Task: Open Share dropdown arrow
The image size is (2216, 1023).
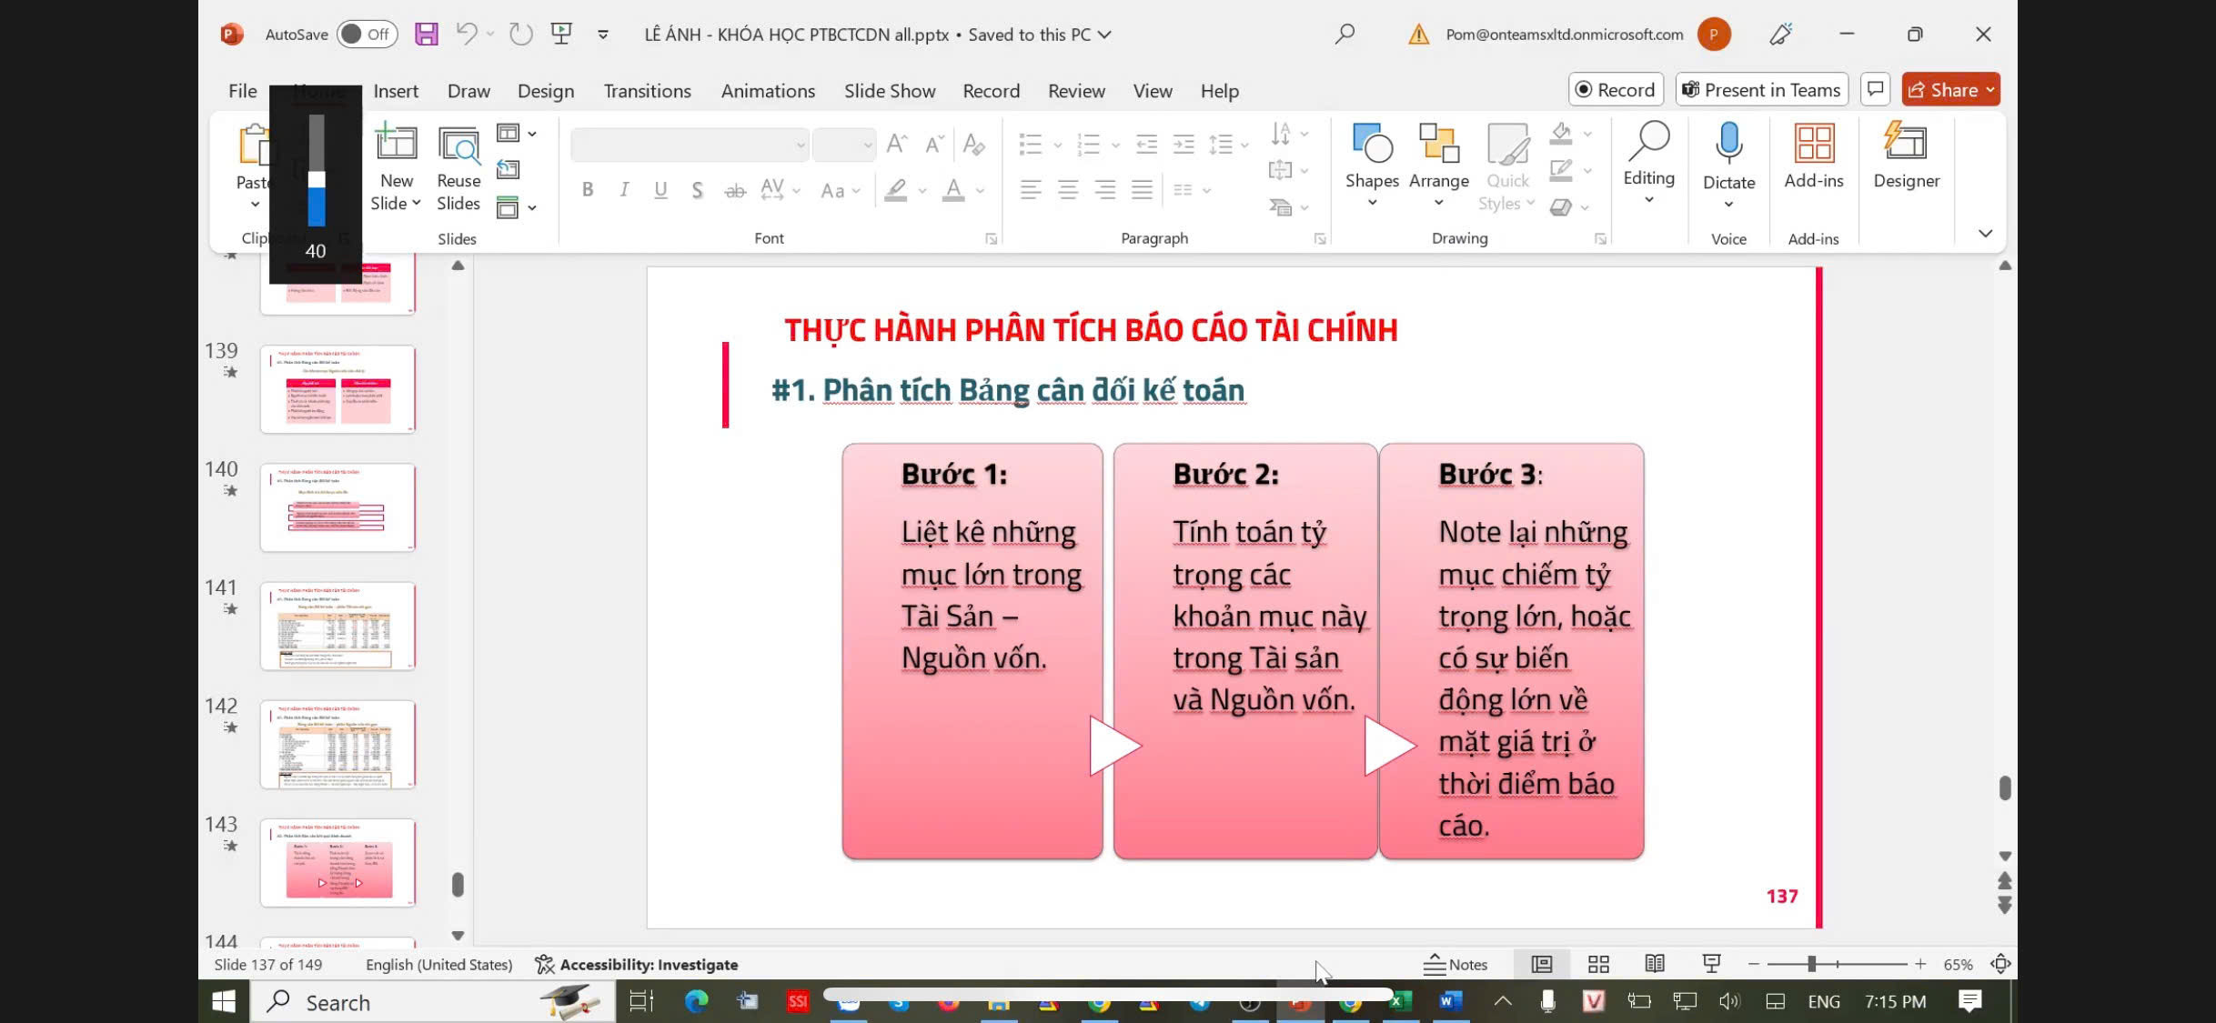Action: coord(1990,89)
